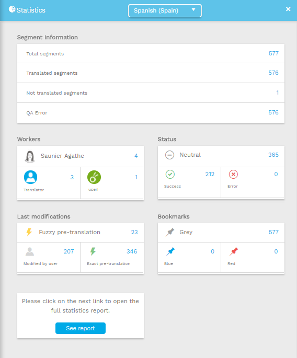Close the Statistics panel
The height and width of the screenshot is (358, 297).
pyautogui.click(x=288, y=9)
